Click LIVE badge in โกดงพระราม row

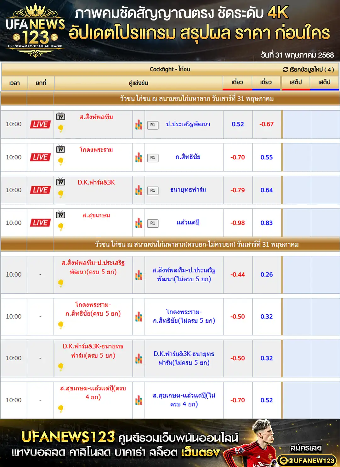[40, 157]
